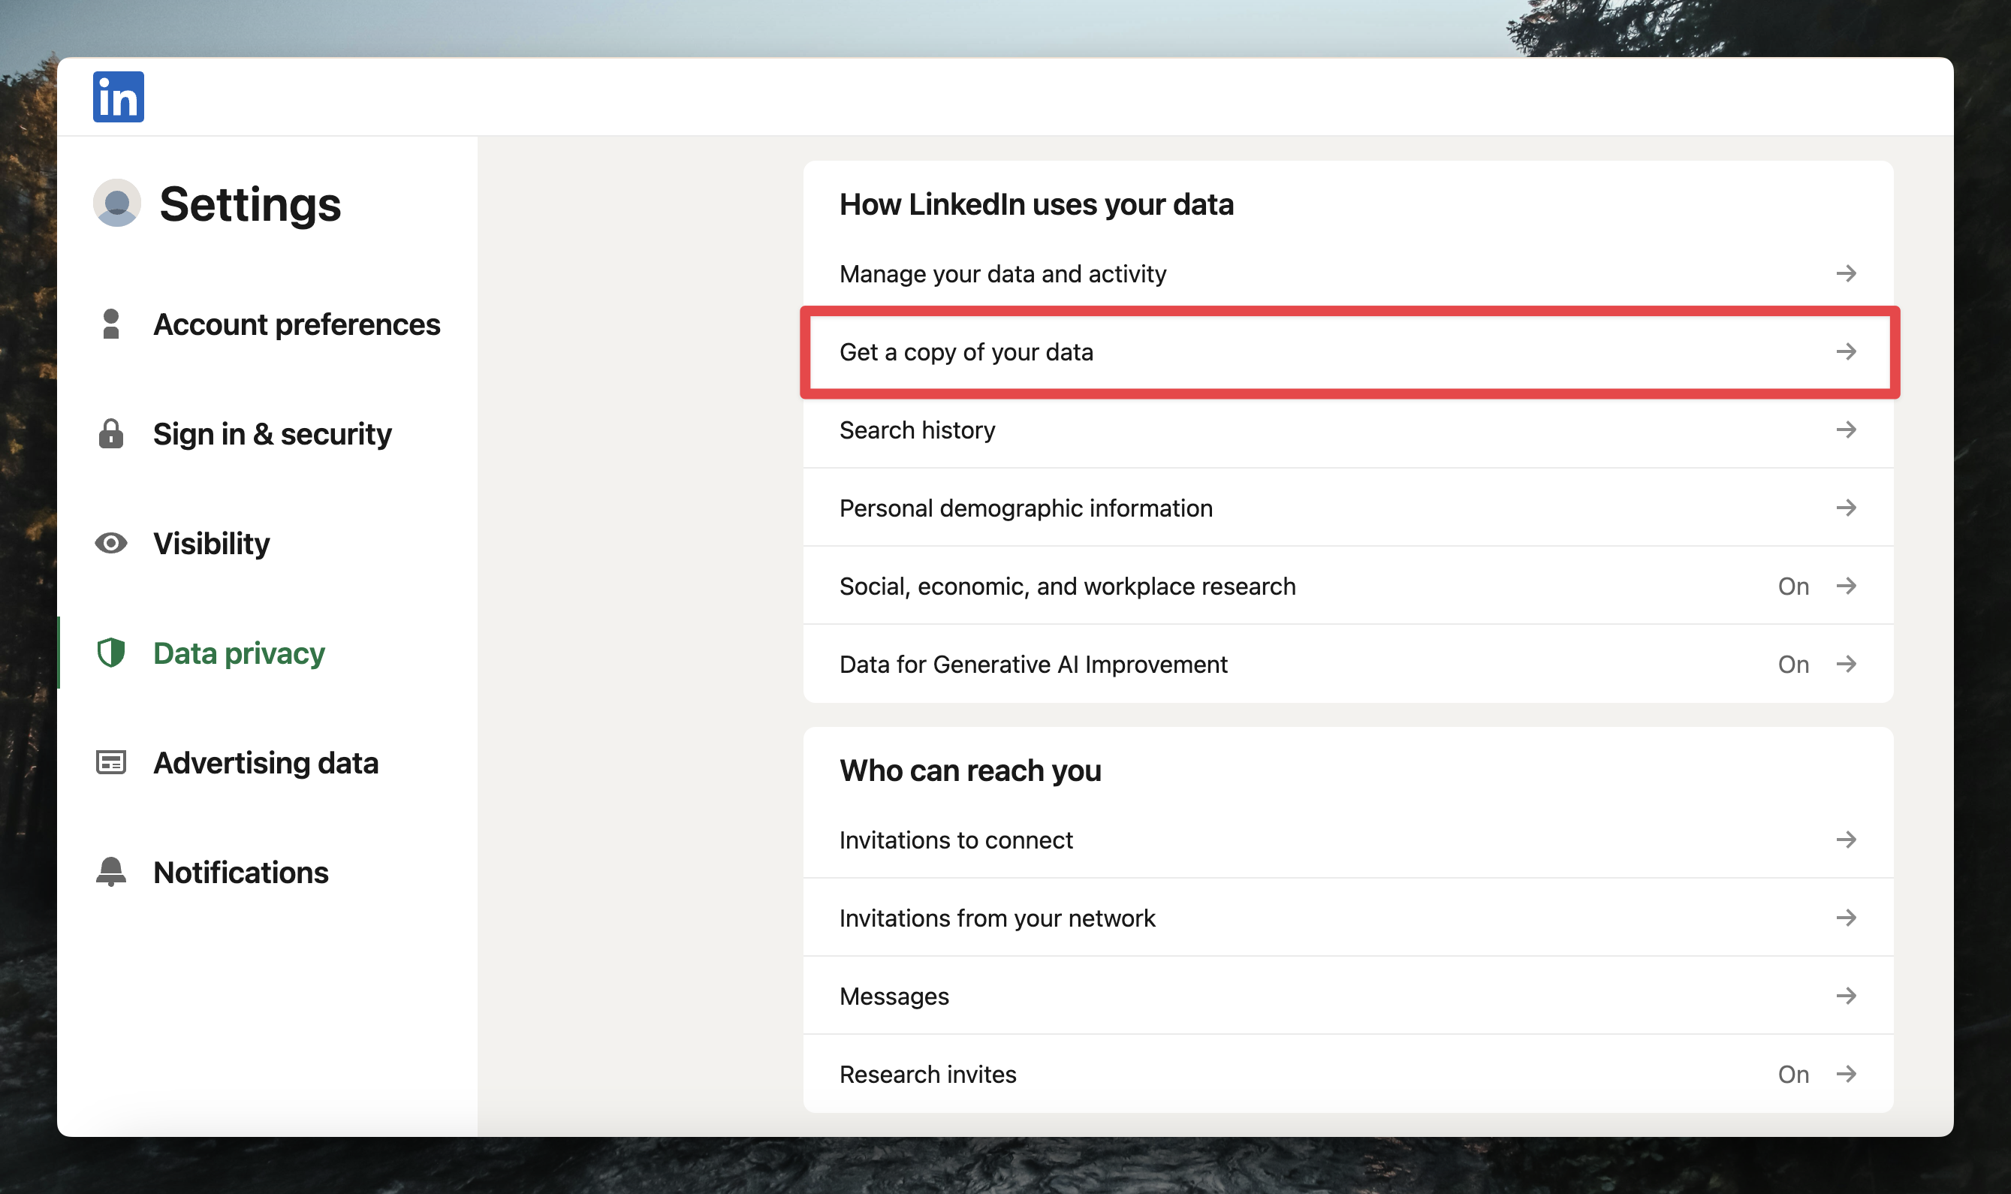Click the newspaper icon for Advertising data
The height and width of the screenshot is (1194, 2011).
pos(111,762)
